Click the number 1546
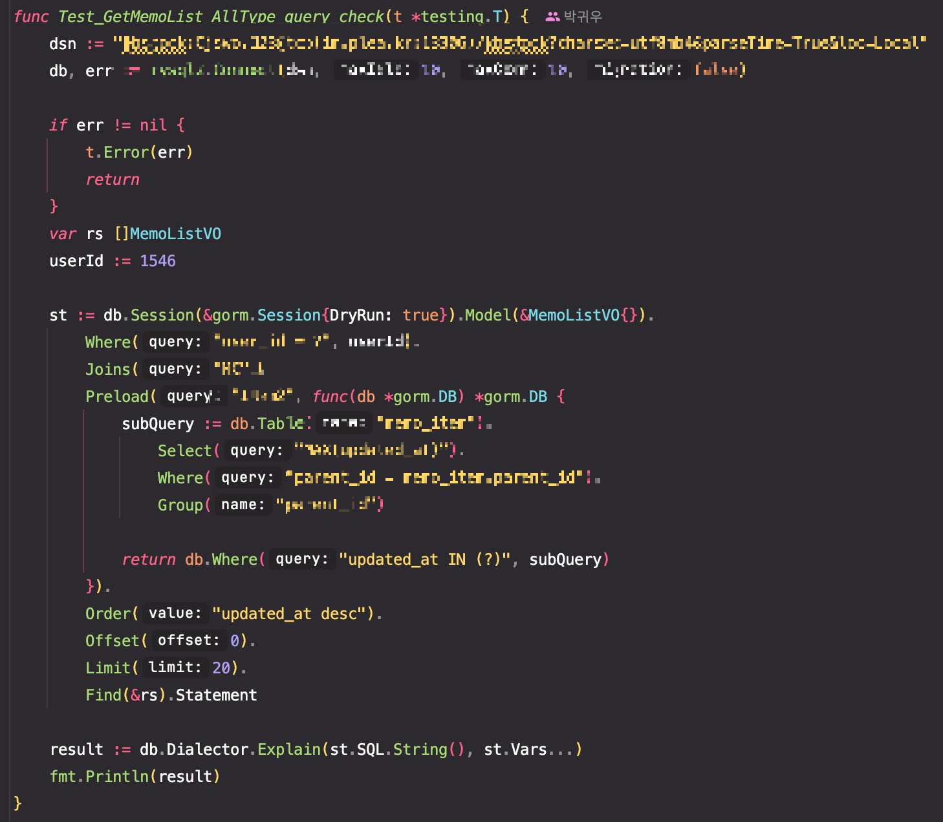This screenshot has width=943, height=822. click(x=158, y=261)
